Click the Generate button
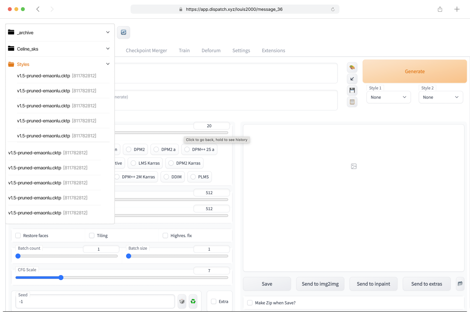470x312 pixels. (x=415, y=71)
